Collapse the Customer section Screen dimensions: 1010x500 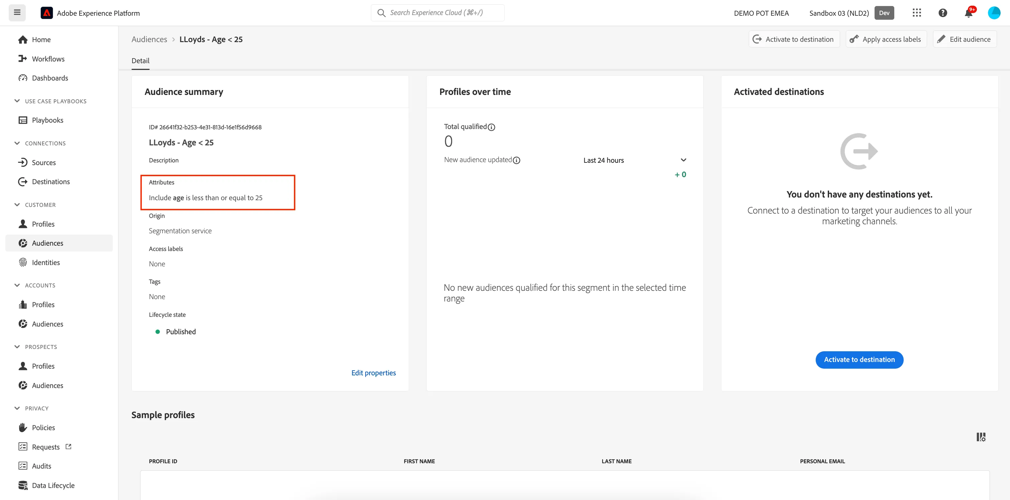17,205
